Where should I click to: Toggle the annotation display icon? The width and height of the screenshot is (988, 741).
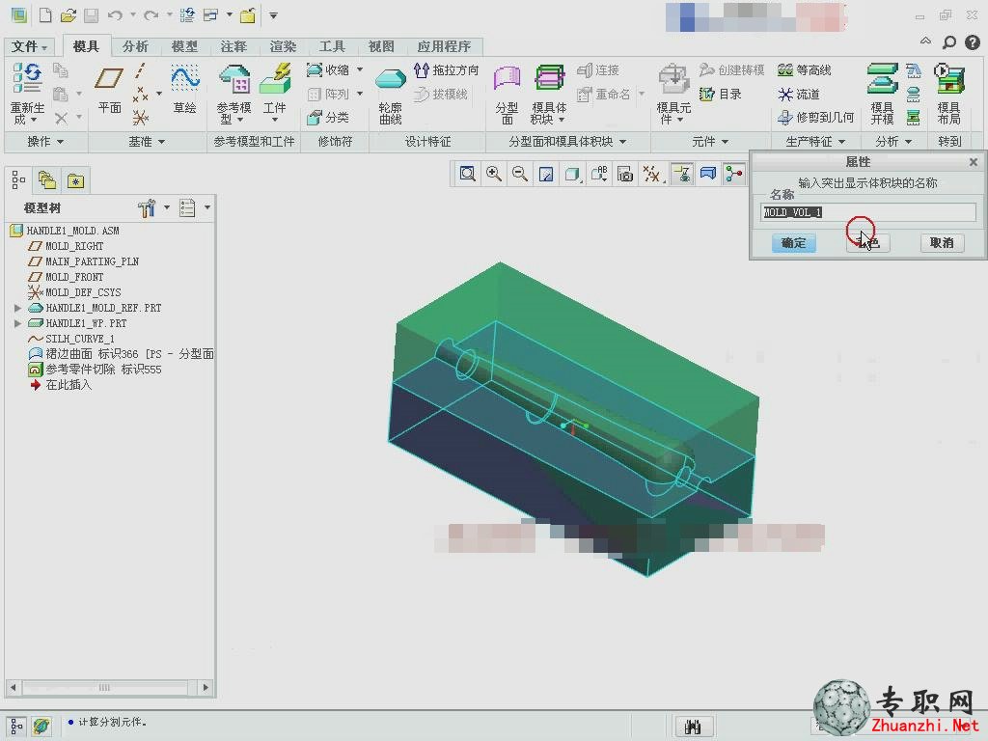pos(682,174)
